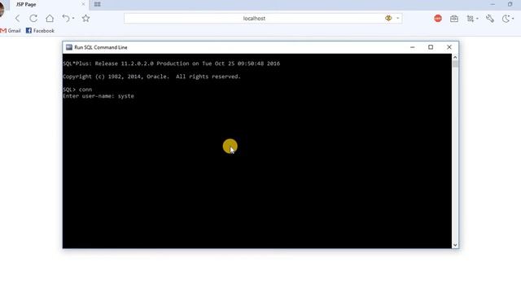Close the JSP Page tab
The height and width of the screenshot is (293, 521).
83,4
